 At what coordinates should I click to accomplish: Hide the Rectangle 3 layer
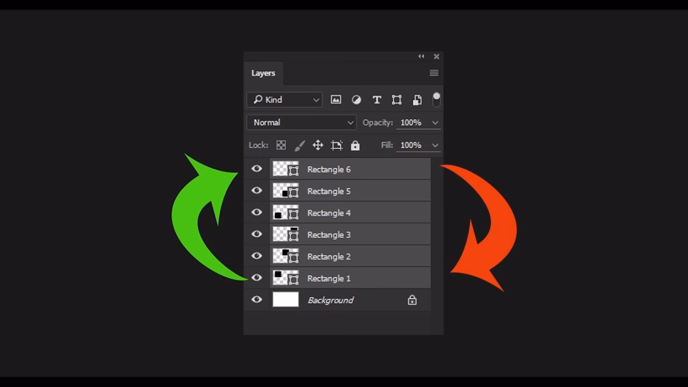tap(256, 234)
